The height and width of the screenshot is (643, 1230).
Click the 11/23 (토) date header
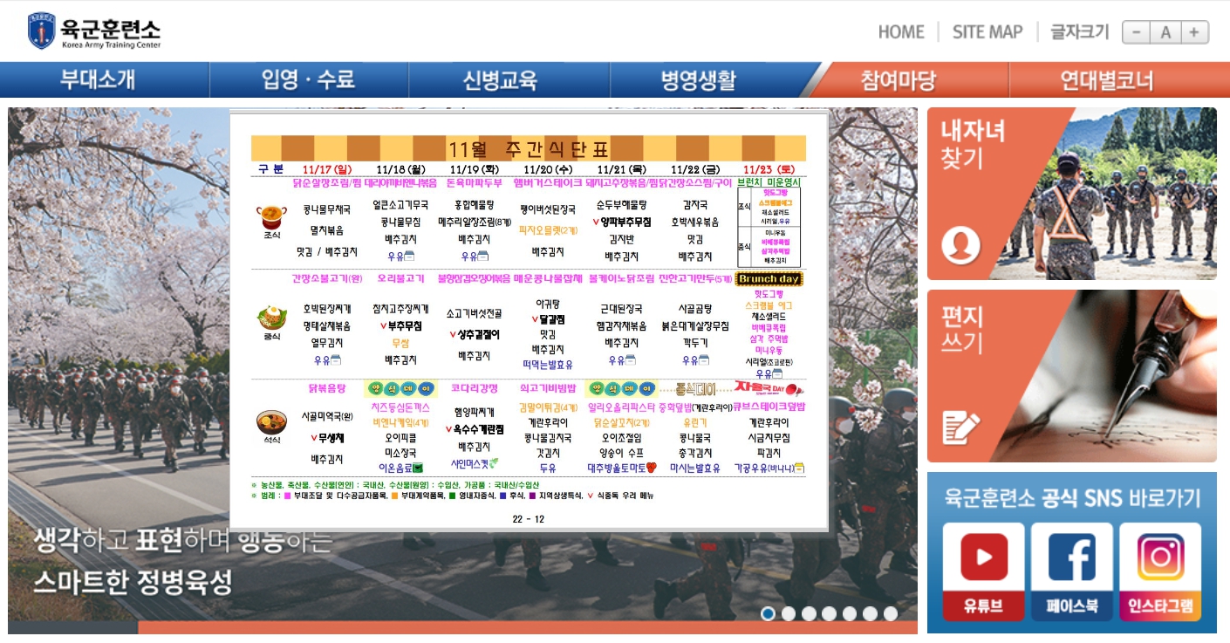[769, 169]
